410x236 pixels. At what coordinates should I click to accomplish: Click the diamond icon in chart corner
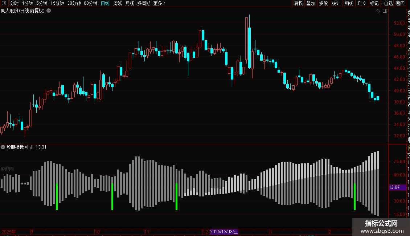pos(378,11)
